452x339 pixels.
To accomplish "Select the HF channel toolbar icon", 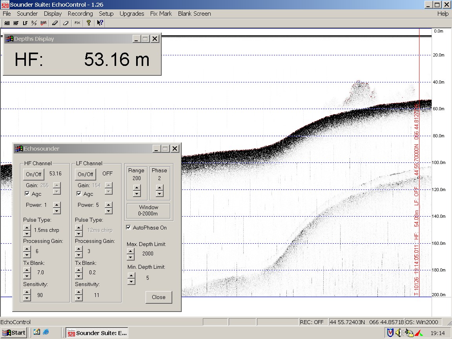I will (x=16, y=23).
